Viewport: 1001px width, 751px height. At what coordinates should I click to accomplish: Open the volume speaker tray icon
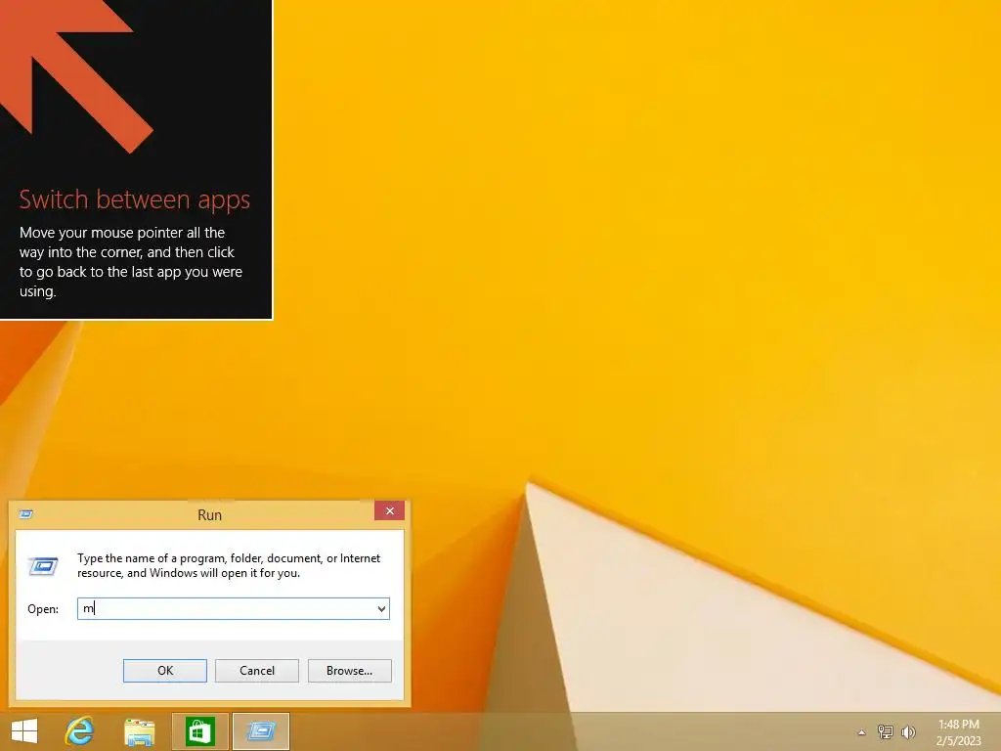point(908,731)
